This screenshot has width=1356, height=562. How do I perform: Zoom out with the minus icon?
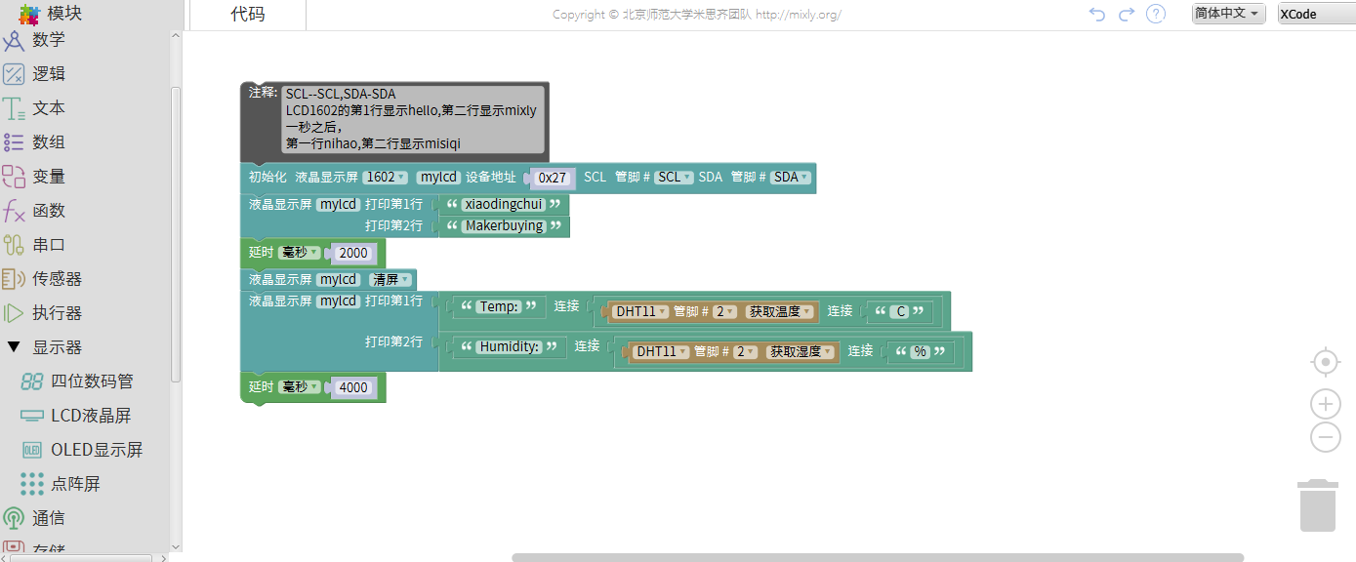click(x=1325, y=437)
